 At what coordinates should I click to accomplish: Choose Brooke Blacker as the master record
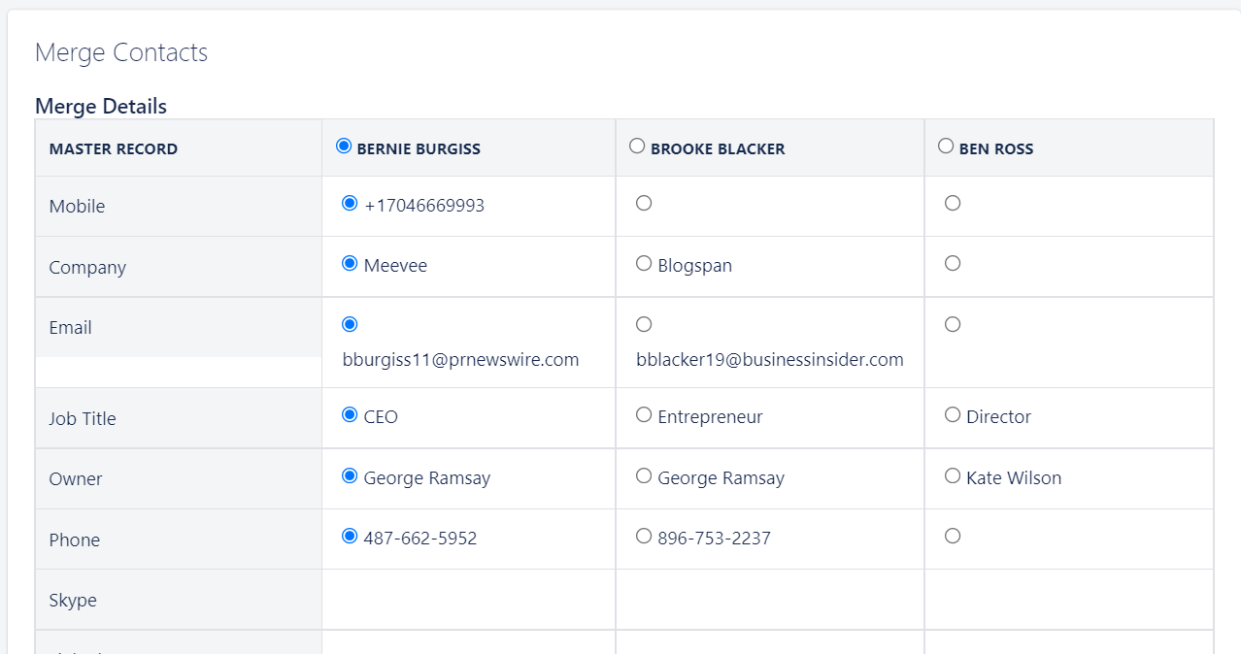(x=637, y=147)
